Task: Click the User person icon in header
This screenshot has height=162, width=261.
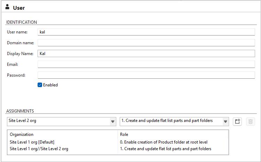Action: click(8, 7)
